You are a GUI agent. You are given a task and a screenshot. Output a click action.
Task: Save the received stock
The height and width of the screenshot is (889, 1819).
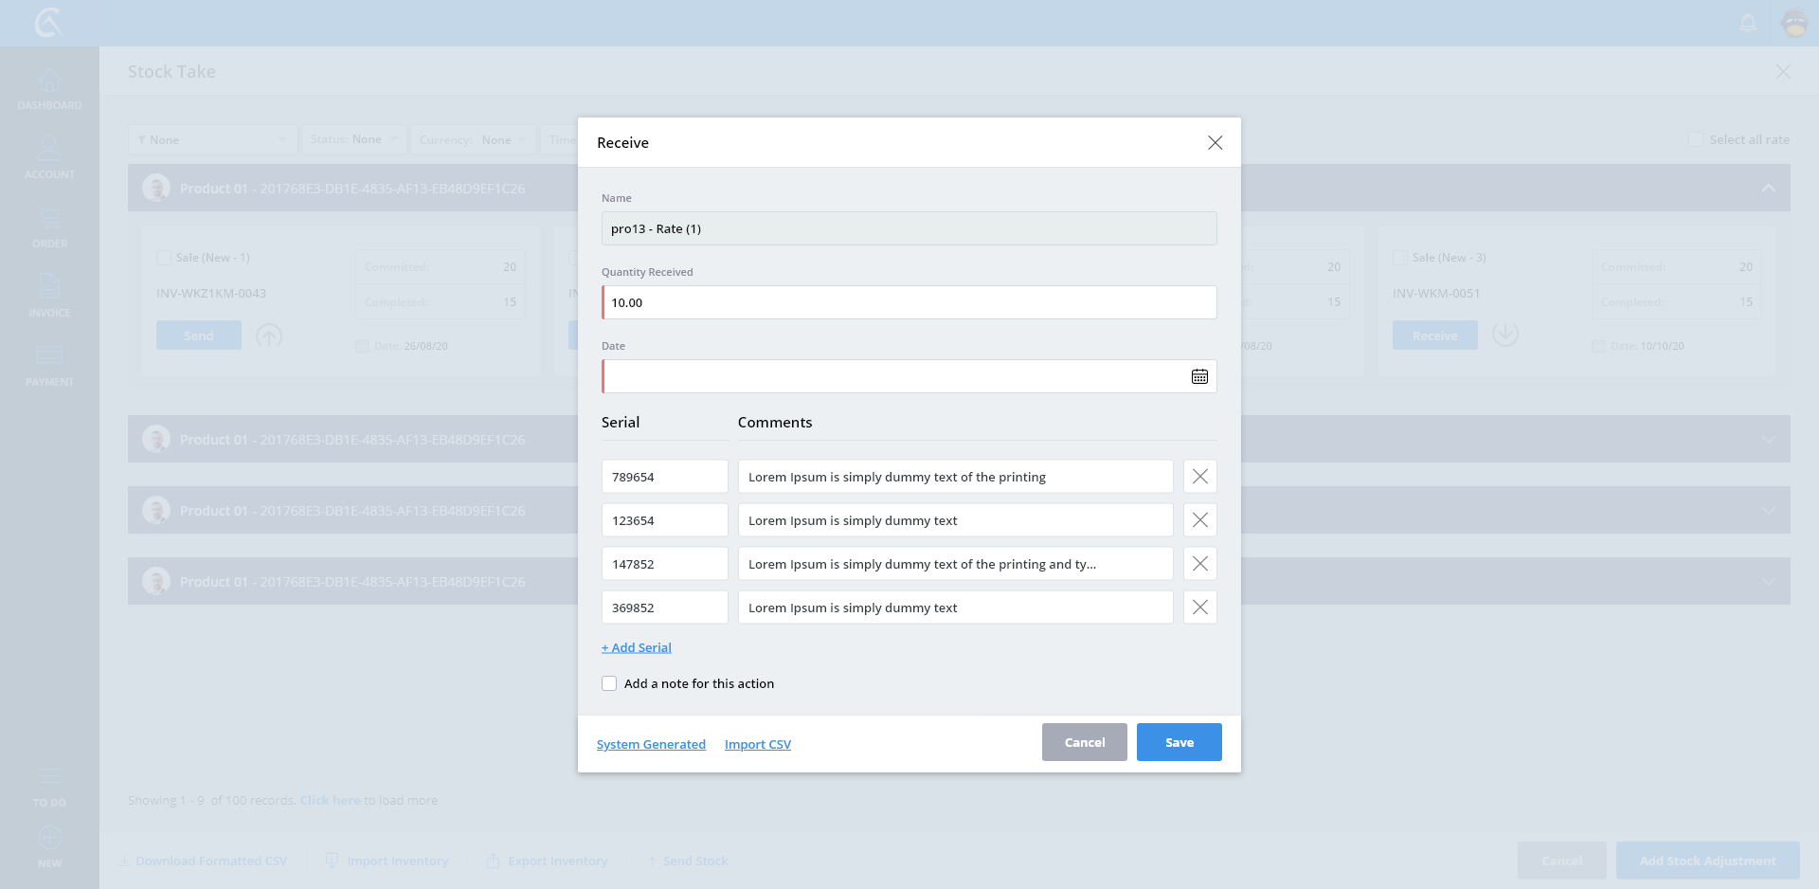point(1179,742)
